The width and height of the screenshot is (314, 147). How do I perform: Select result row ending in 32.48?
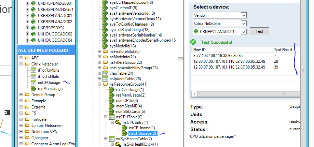tap(246, 61)
